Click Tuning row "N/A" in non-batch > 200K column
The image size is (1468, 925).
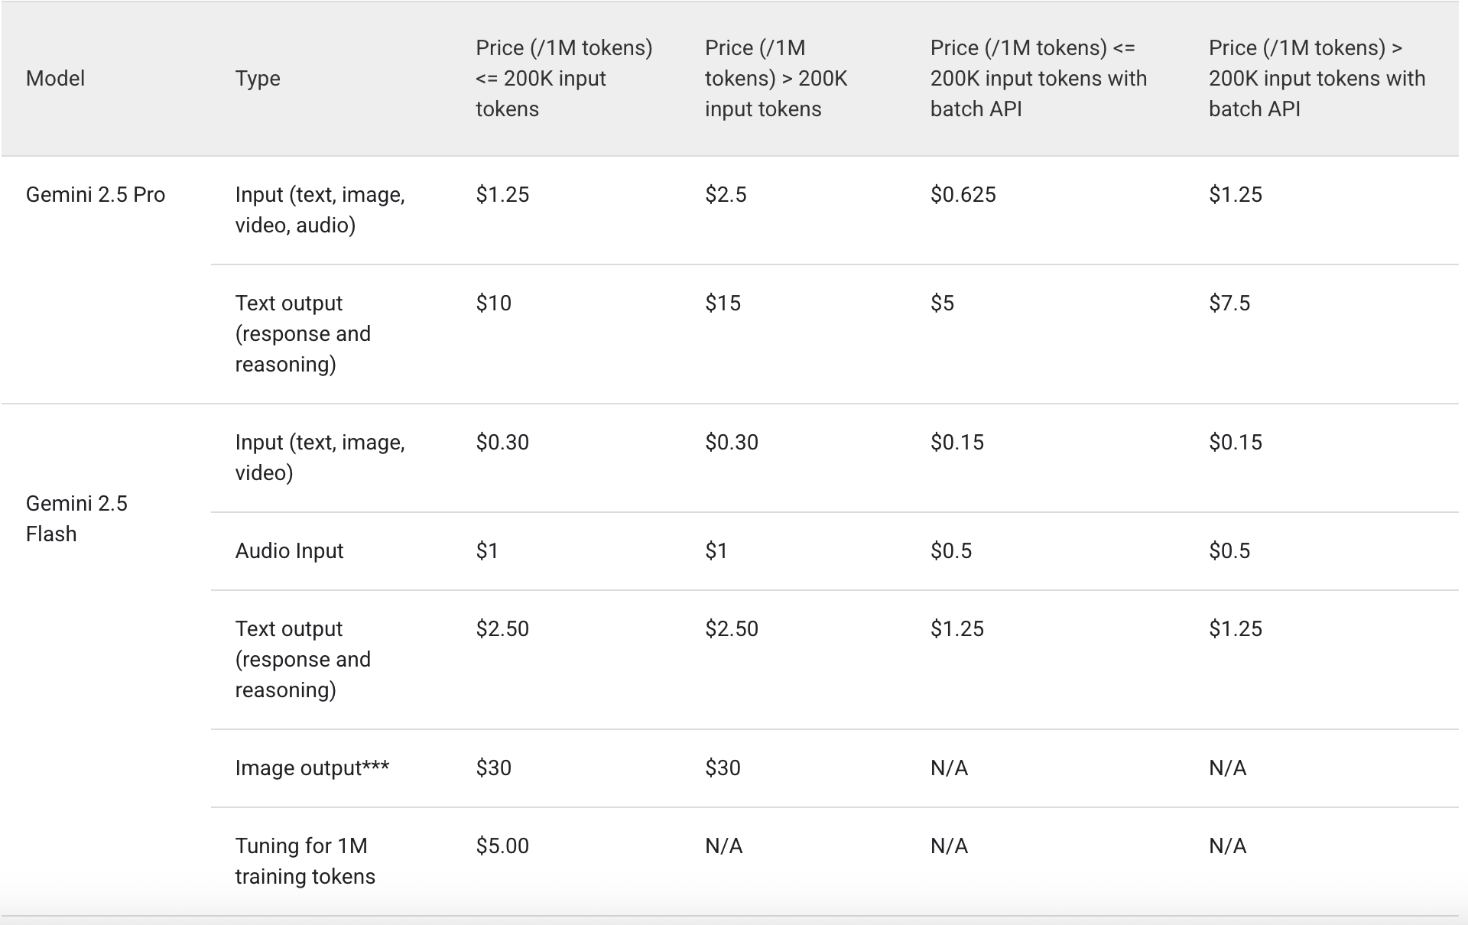coord(723,846)
